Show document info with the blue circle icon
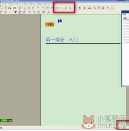Screen dimensions: 129x131 tap(20, 8)
